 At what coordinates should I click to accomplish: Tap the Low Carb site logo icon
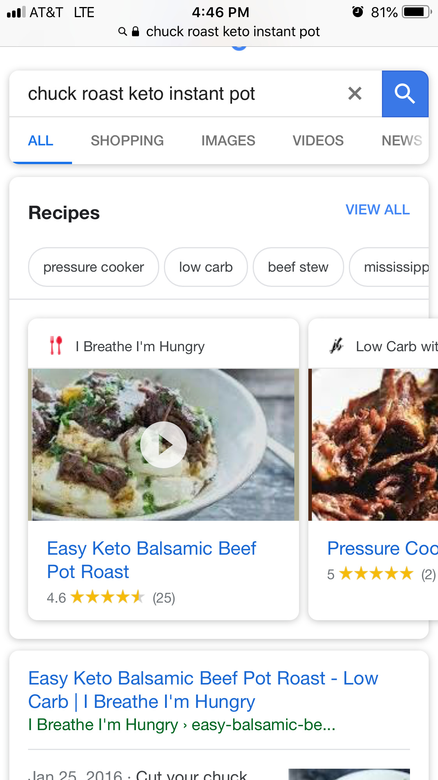click(x=337, y=346)
